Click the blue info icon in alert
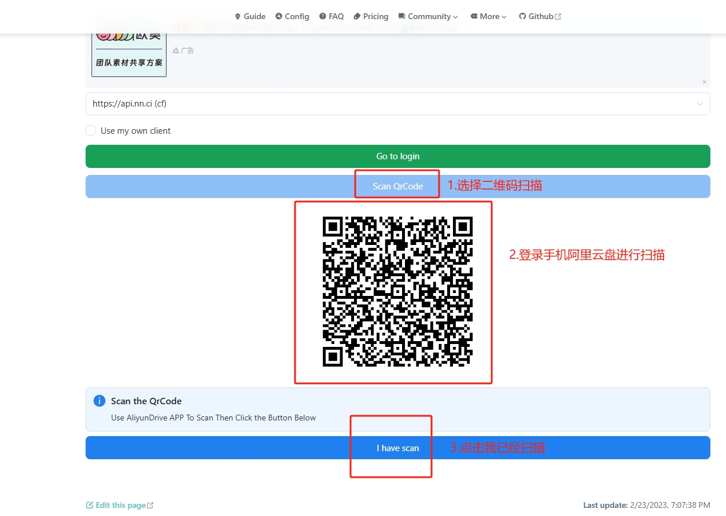The image size is (726, 516). coord(99,401)
